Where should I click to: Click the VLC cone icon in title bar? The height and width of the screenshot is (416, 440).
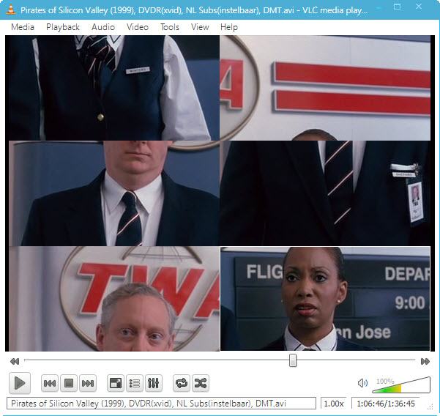[11, 10]
